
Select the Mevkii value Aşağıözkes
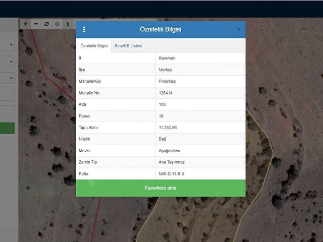coord(201,151)
